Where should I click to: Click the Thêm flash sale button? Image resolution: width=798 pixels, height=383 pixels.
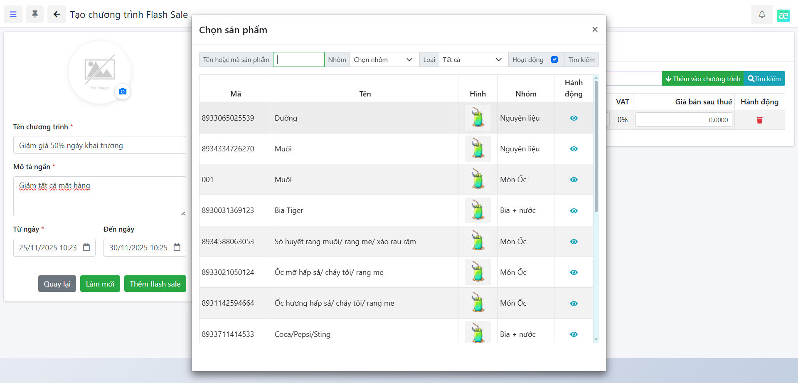155,284
